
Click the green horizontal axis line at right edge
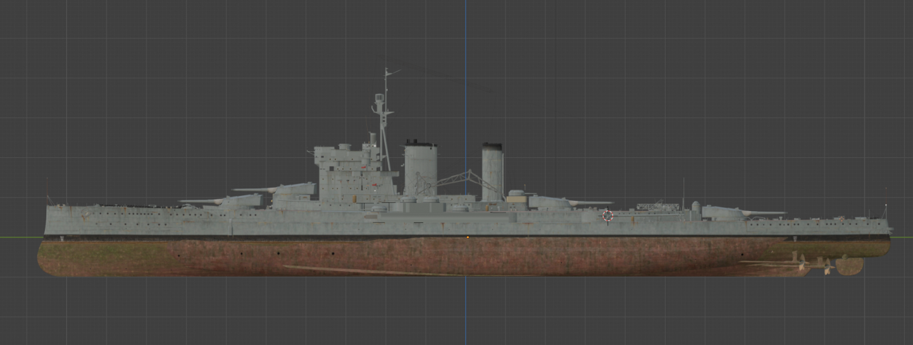coord(902,237)
